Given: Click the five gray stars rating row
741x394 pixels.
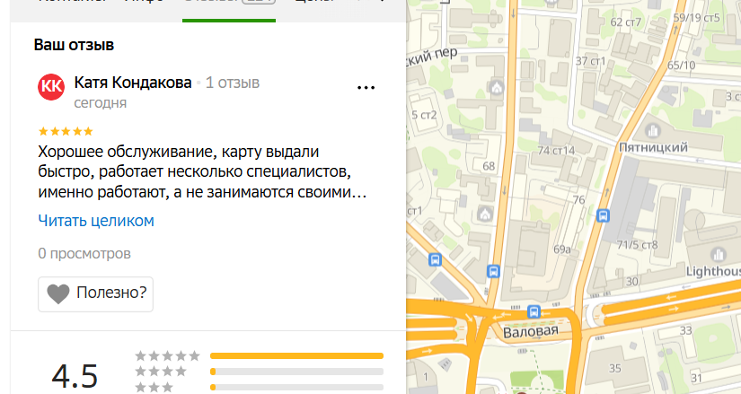Looking at the screenshot, I should [167, 355].
